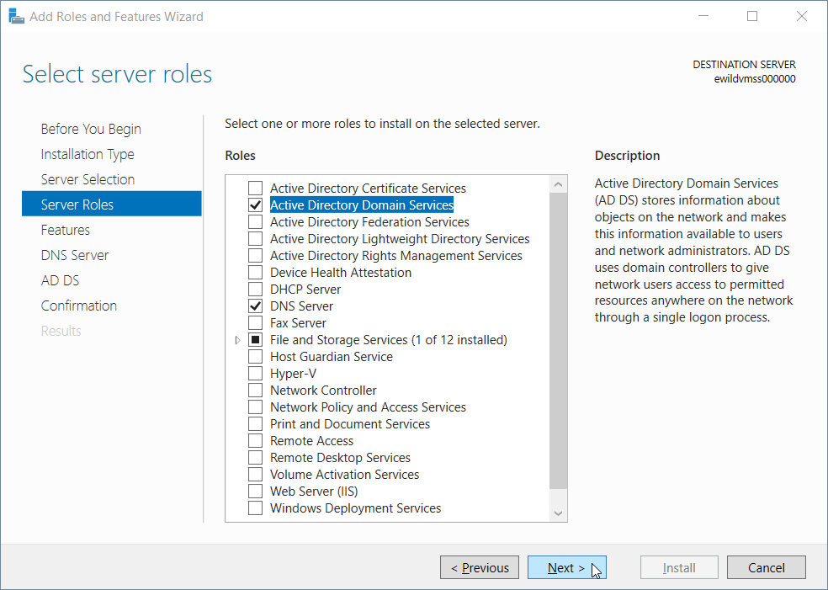The width and height of the screenshot is (828, 590).
Task: Uncheck Active Directory Domain Services role
Action: pyautogui.click(x=256, y=205)
